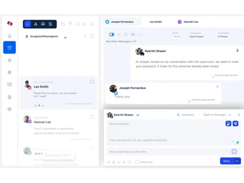The height and width of the screenshot is (183, 244).
Task: Click Add Notes
Action: pos(185,115)
